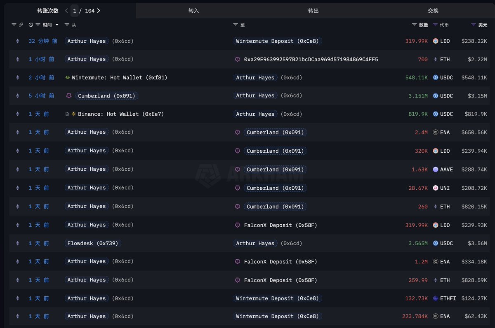Click the 223.784K amount value
Viewport: 495px width, 328px height.
tap(415, 316)
